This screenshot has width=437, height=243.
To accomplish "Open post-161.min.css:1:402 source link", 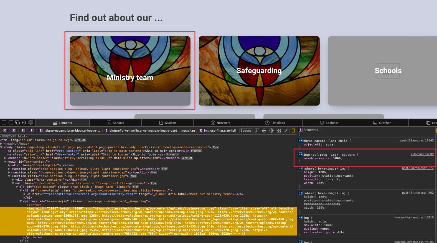I will pyautogui.click(x=418, y=193).
